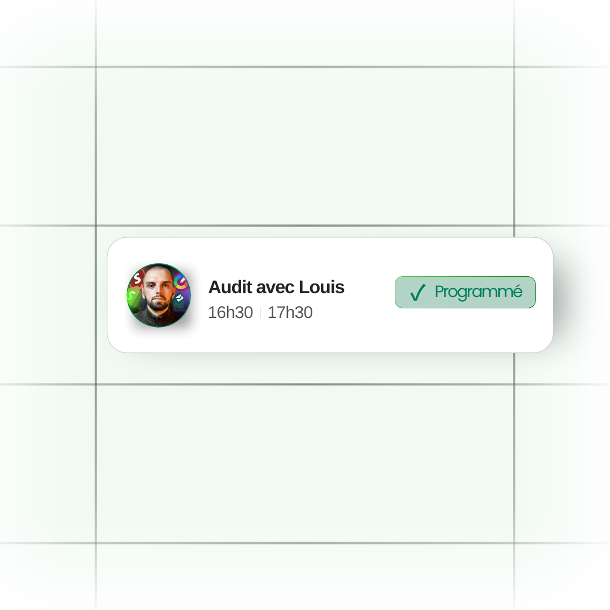This screenshot has height=610, width=610.
Task: Click the colorful circular G logo in the avatar
Action: [x=180, y=281]
